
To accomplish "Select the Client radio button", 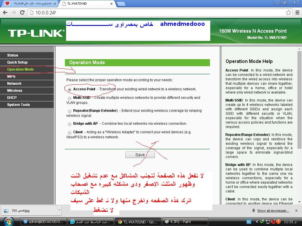I will [x=70, y=132].
